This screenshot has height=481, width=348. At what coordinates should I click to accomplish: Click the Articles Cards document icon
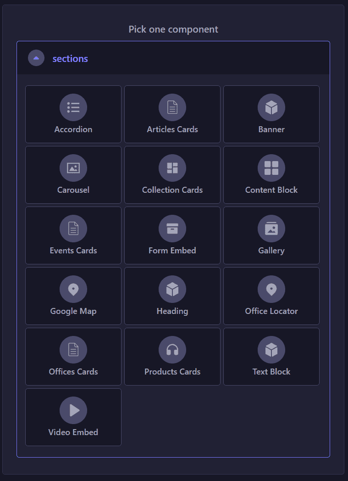pyautogui.click(x=172, y=107)
